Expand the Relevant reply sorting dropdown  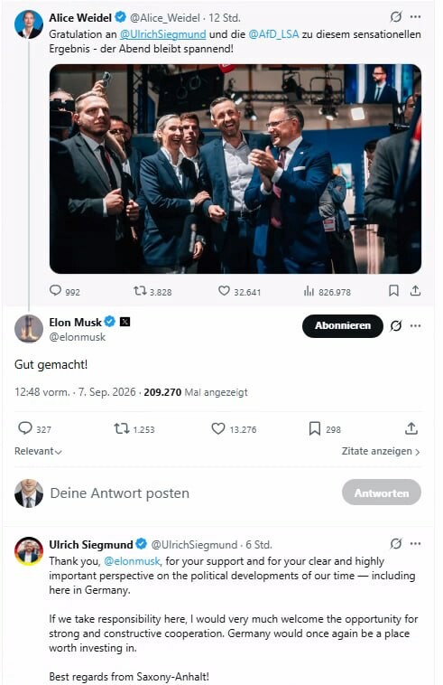[38, 451]
